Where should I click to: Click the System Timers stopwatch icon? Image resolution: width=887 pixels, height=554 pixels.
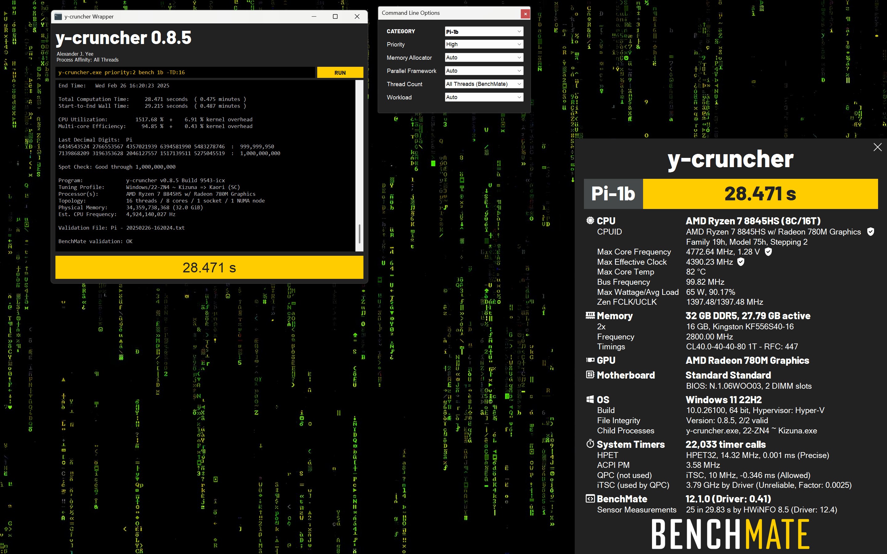click(x=590, y=444)
